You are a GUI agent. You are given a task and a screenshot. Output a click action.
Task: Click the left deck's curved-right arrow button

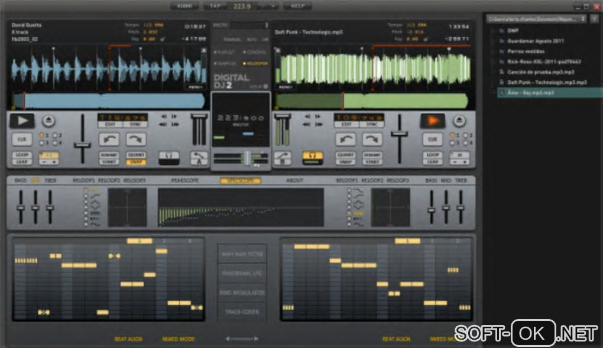[x=136, y=139]
